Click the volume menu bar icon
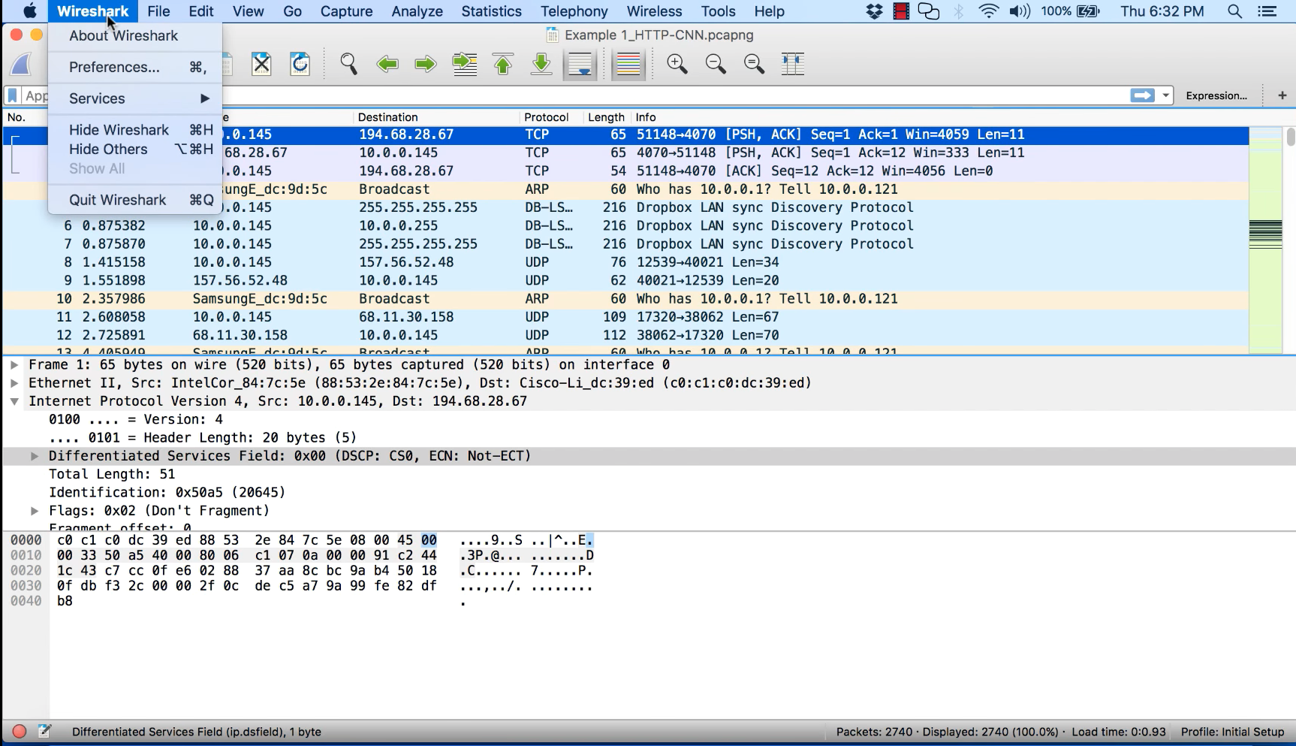Viewport: 1296px width, 746px height. tap(1020, 11)
